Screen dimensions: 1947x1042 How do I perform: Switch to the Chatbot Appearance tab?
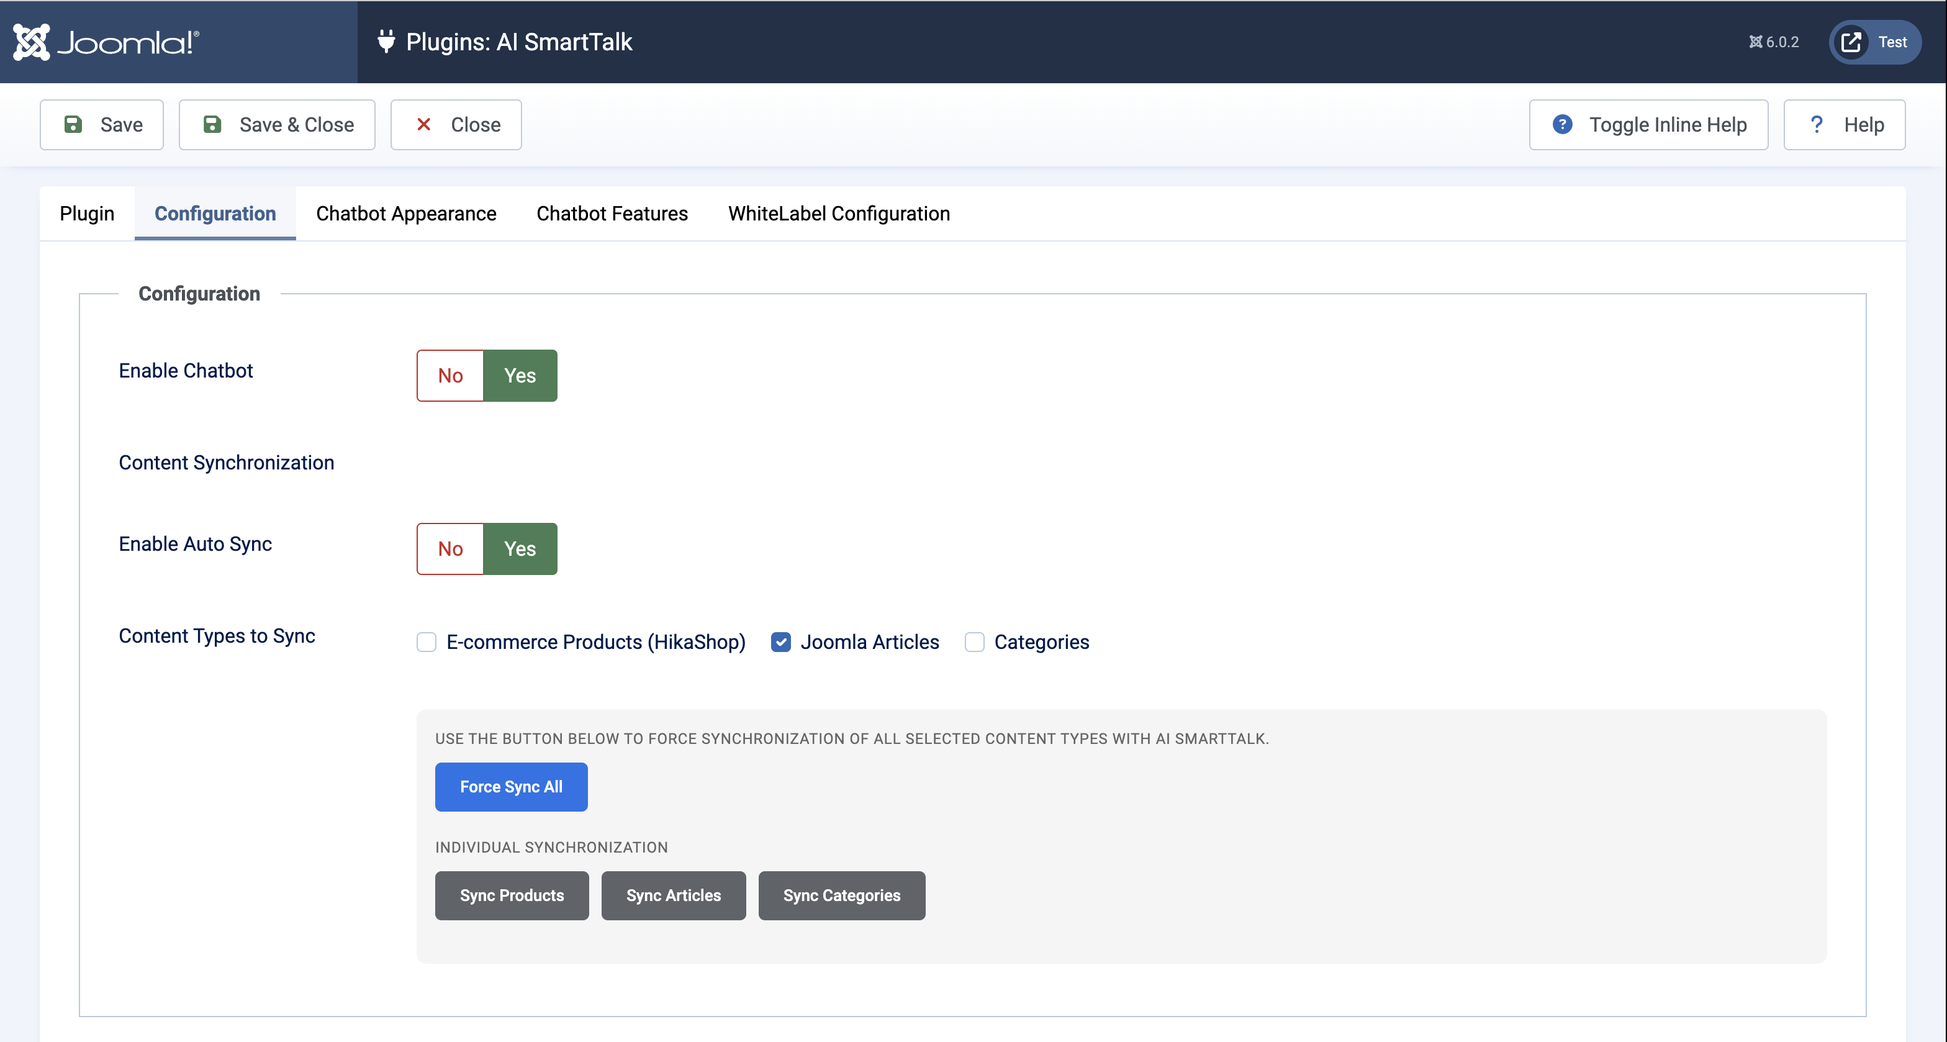coord(405,213)
